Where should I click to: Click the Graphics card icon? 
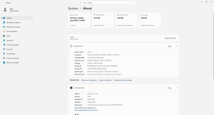click(118, 15)
